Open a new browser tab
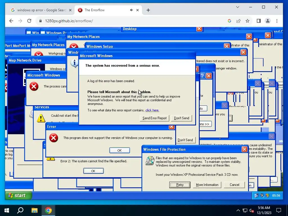 pyautogui.click(x=148, y=10)
